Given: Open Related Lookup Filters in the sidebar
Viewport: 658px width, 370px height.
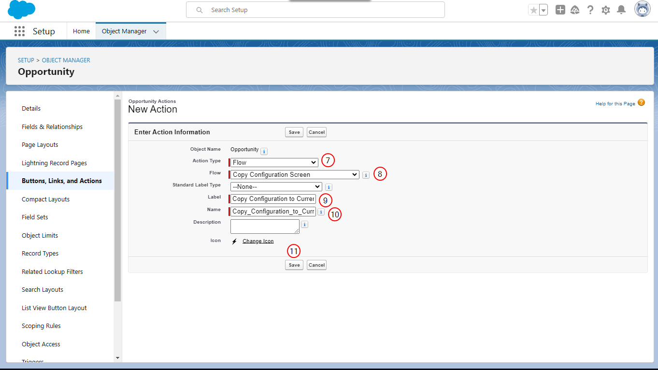Looking at the screenshot, I should [x=52, y=271].
